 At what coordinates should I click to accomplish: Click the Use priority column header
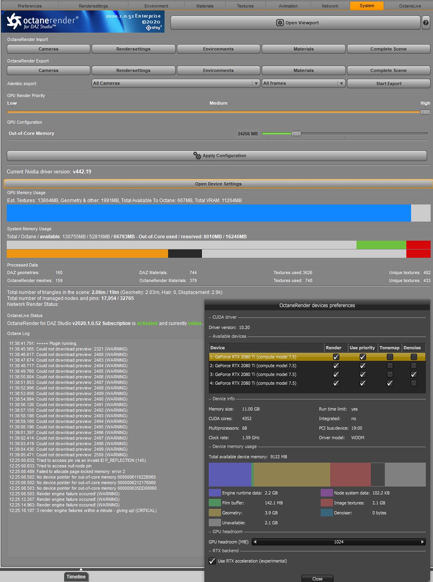click(362, 348)
